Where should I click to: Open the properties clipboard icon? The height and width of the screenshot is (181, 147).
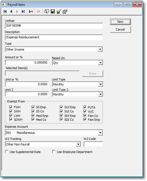(x=65, y=12)
